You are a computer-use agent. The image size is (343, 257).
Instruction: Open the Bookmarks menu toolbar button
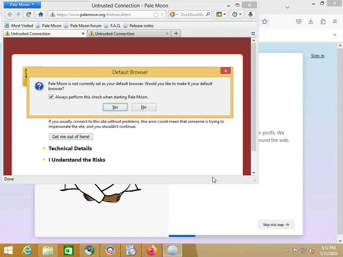[221, 14]
